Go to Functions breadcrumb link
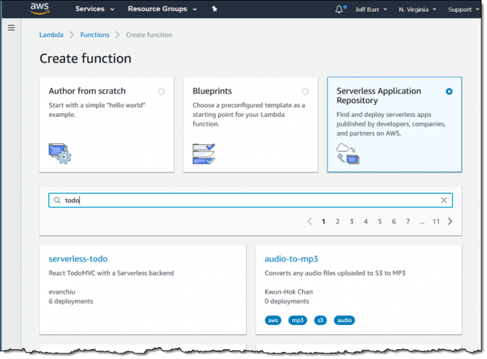 pos(95,35)
